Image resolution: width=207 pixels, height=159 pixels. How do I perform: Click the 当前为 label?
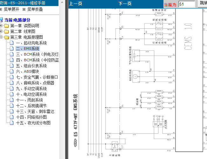coord(170,5)
